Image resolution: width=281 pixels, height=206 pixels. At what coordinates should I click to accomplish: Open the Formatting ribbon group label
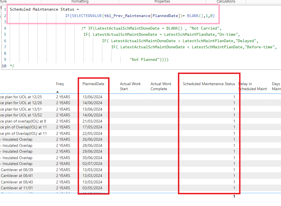(x=80, y=1)
